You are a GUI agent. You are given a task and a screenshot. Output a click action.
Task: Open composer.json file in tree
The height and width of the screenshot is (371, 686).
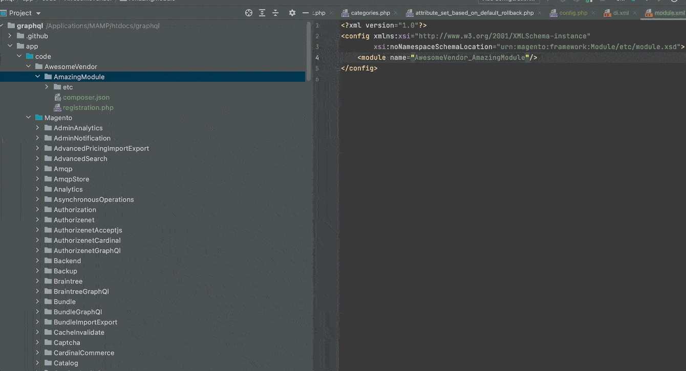pos(86,97)
